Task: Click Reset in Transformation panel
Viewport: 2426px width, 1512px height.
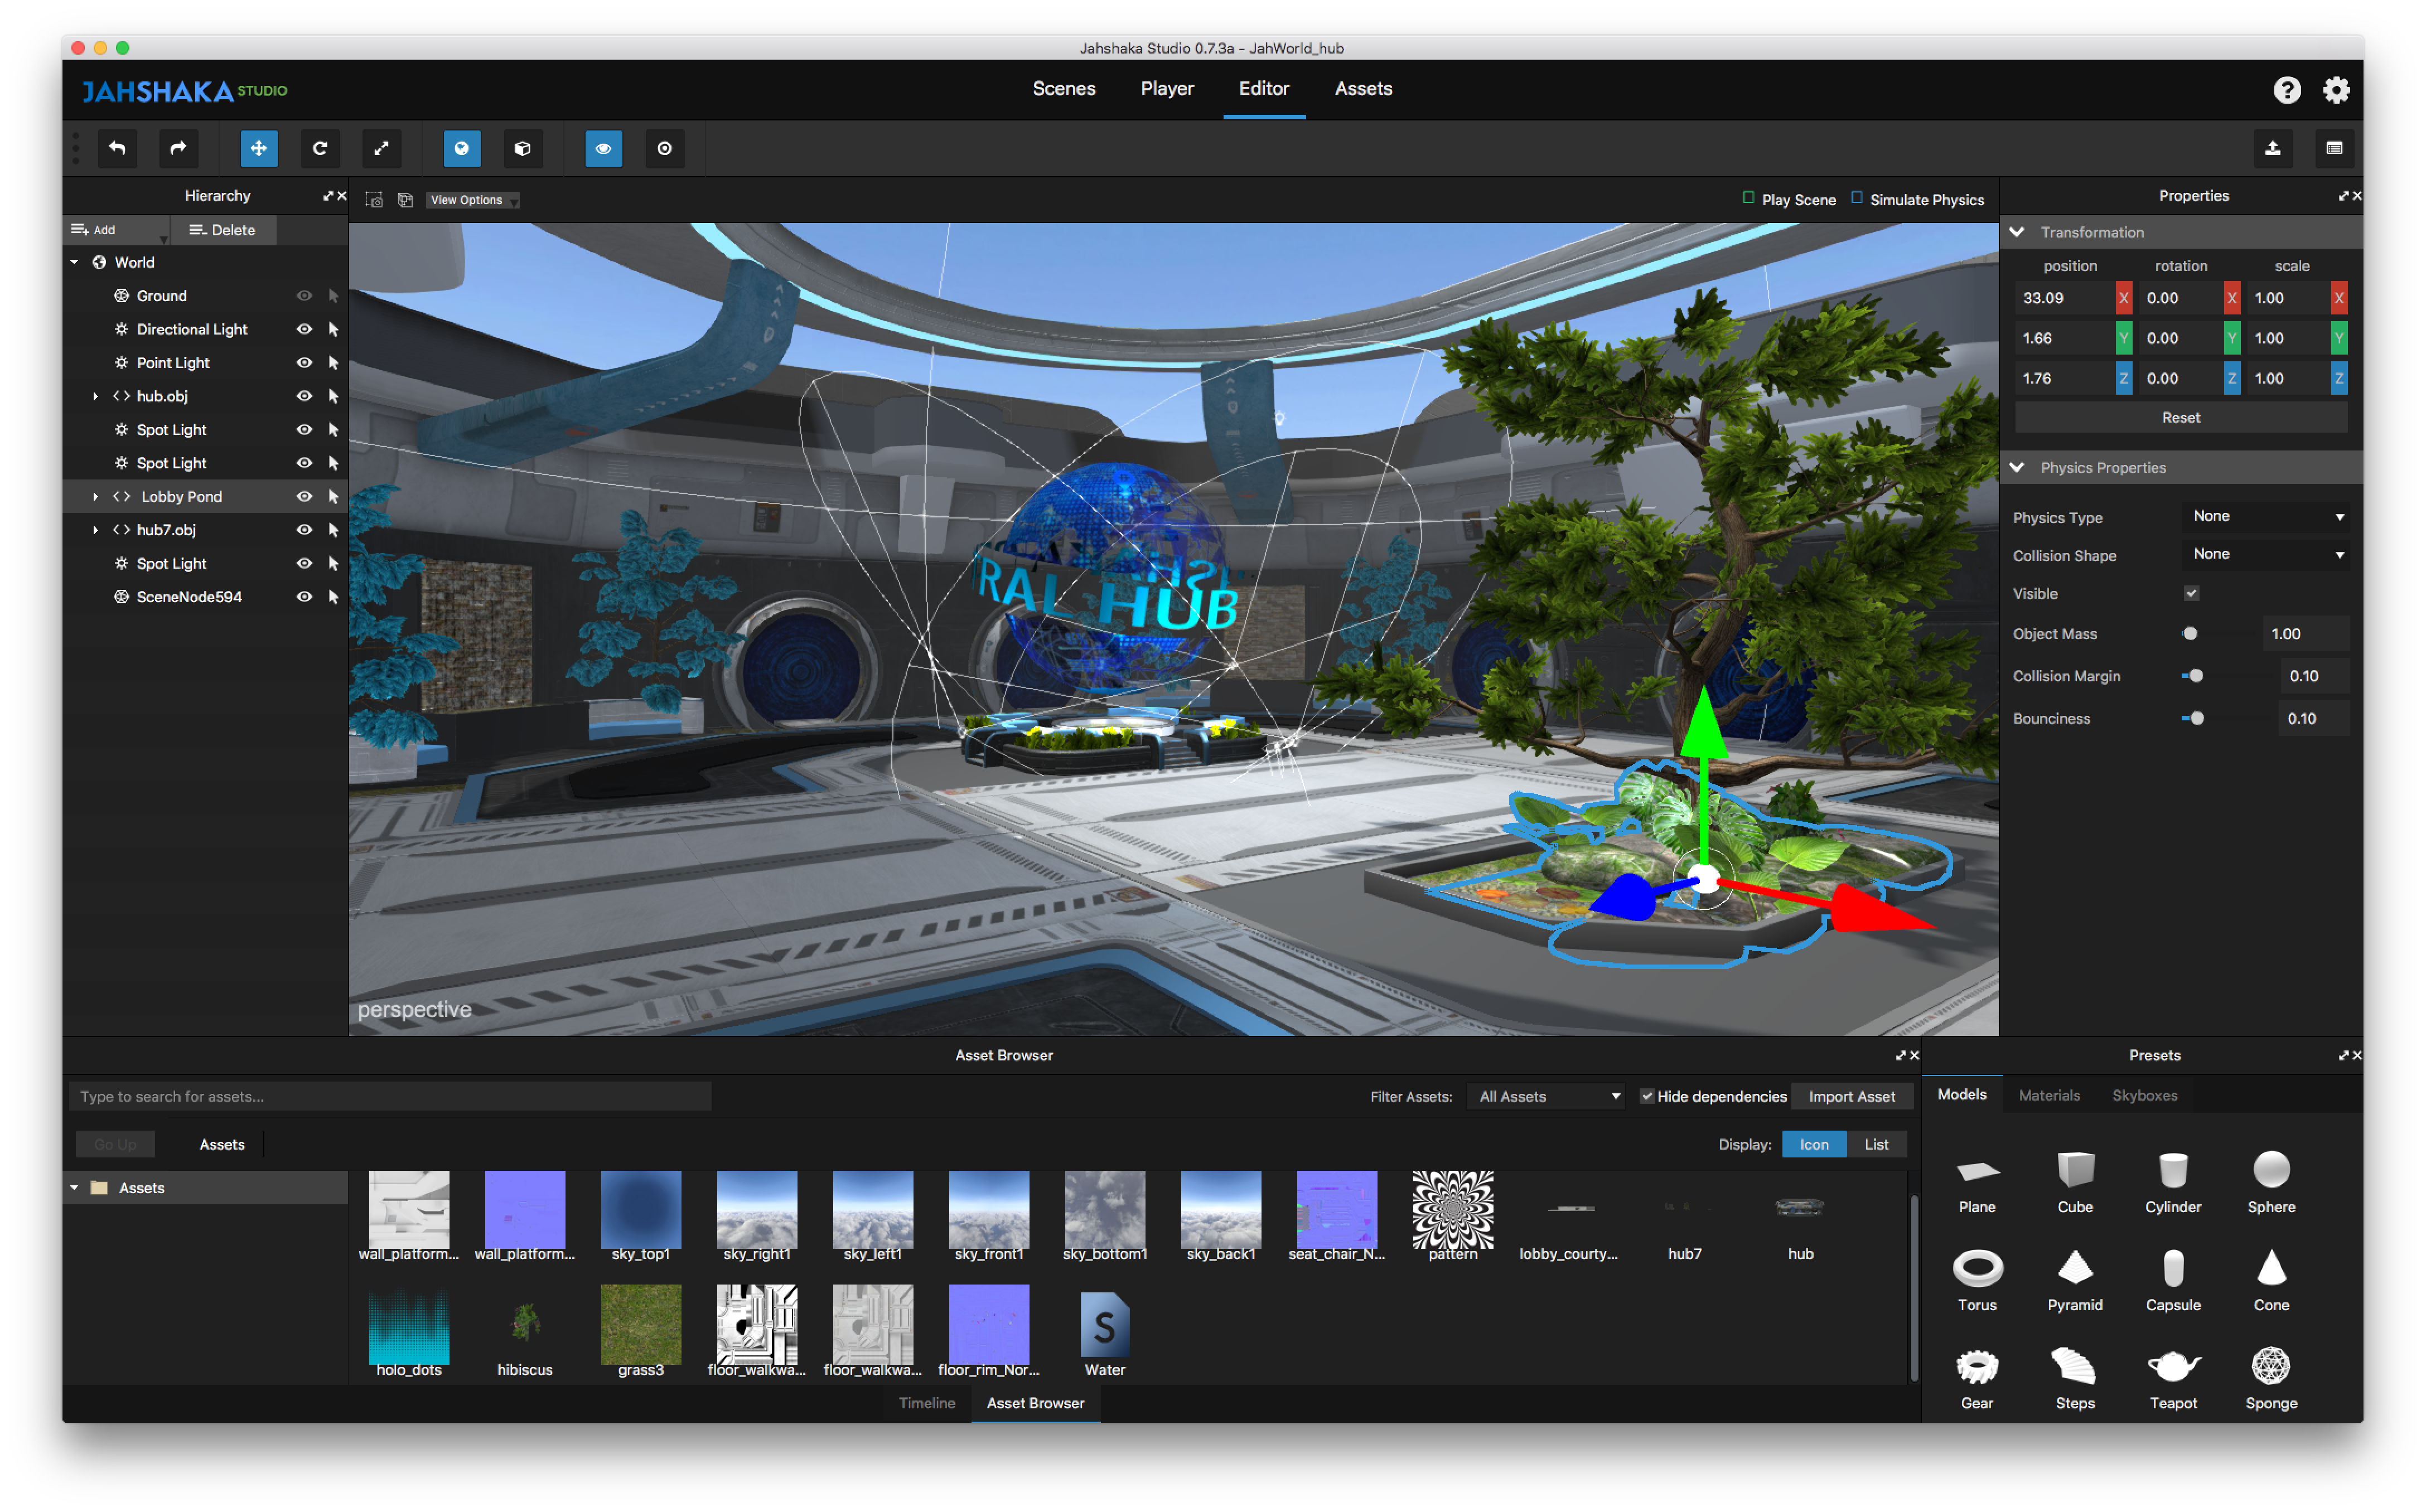Action: click(2180, 417)
